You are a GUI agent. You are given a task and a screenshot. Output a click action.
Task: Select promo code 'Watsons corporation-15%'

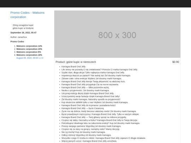point(29,49)
